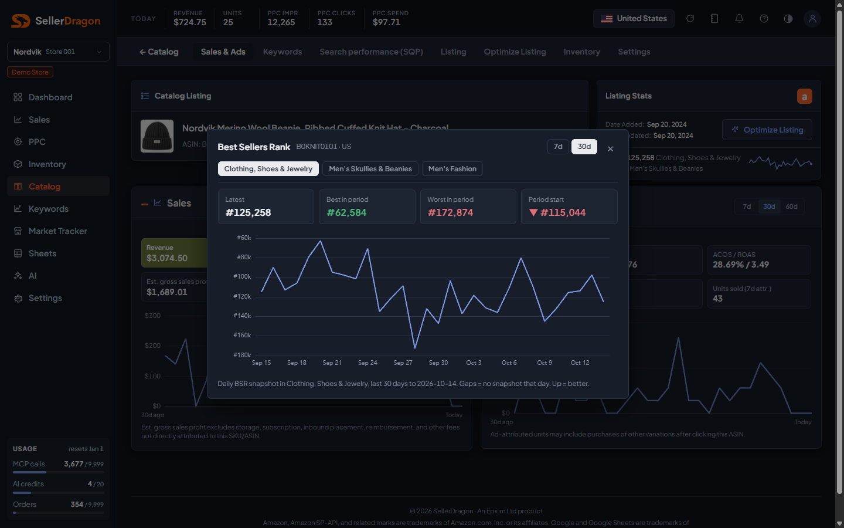Toggle the dark/light theme icon

(x=788, y=19)
